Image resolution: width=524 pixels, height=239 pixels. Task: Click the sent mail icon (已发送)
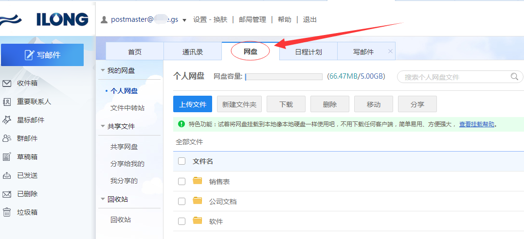pos(7,175)
